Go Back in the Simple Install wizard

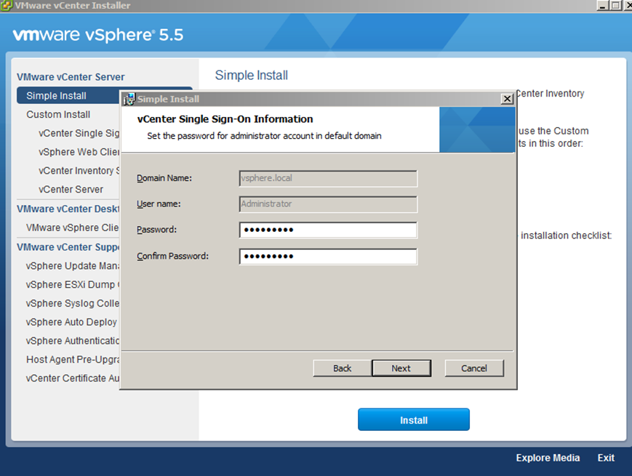coord(343,368)
